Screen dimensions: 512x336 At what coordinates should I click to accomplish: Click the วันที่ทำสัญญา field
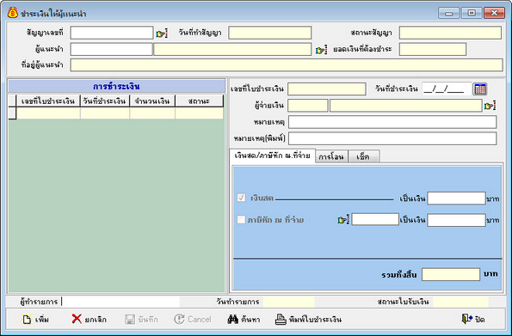click(x=270, y=33)
